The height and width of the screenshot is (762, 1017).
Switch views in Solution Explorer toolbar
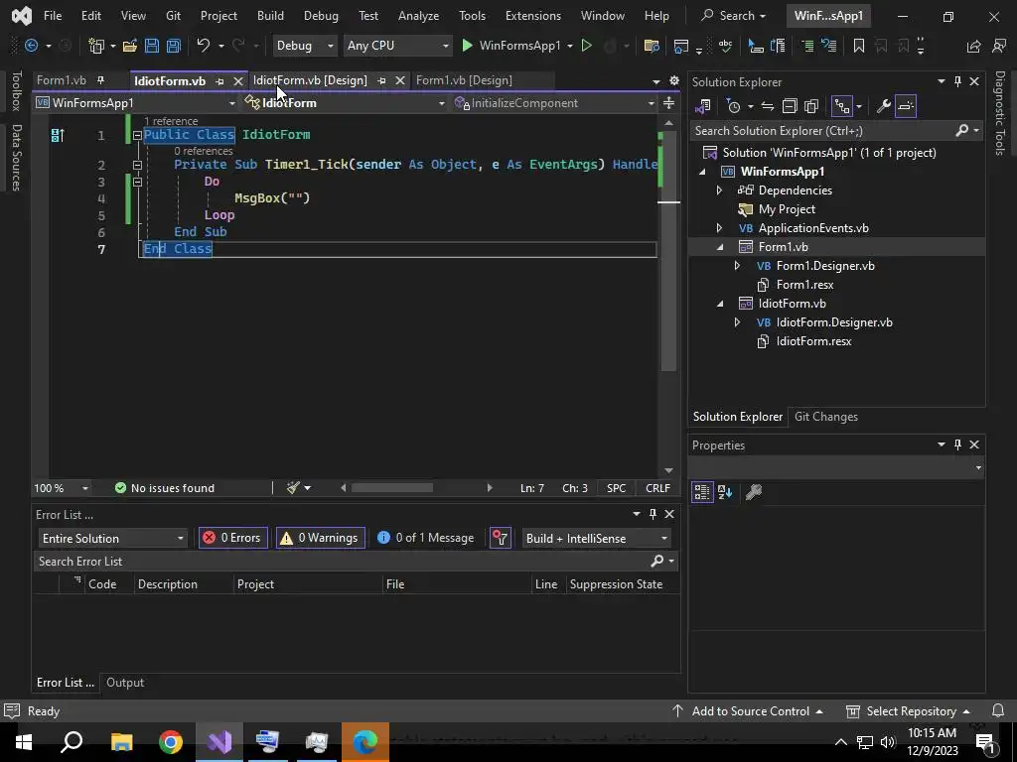703,106
